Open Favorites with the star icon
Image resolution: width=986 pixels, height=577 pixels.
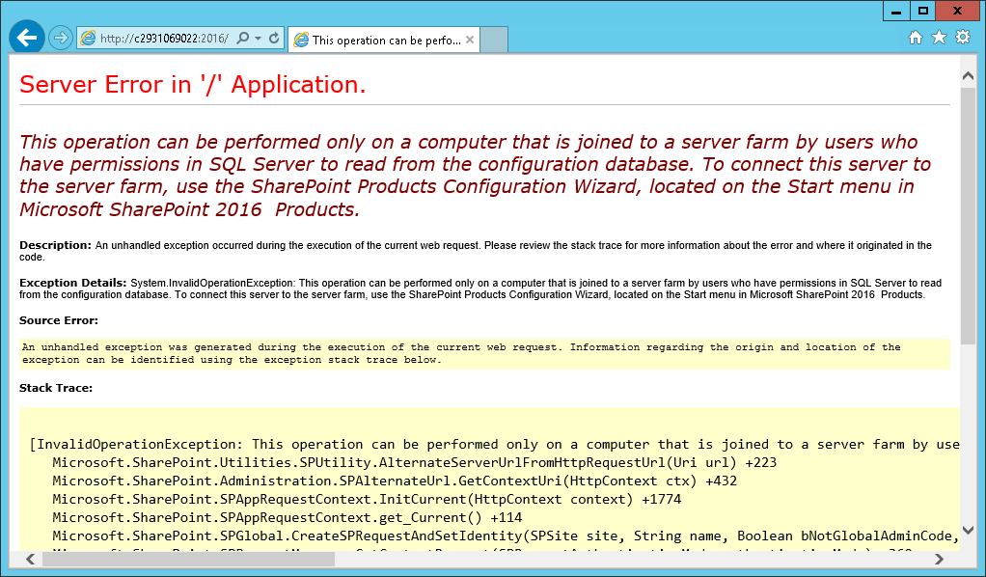pyautogui.click(x=939, y=38)
